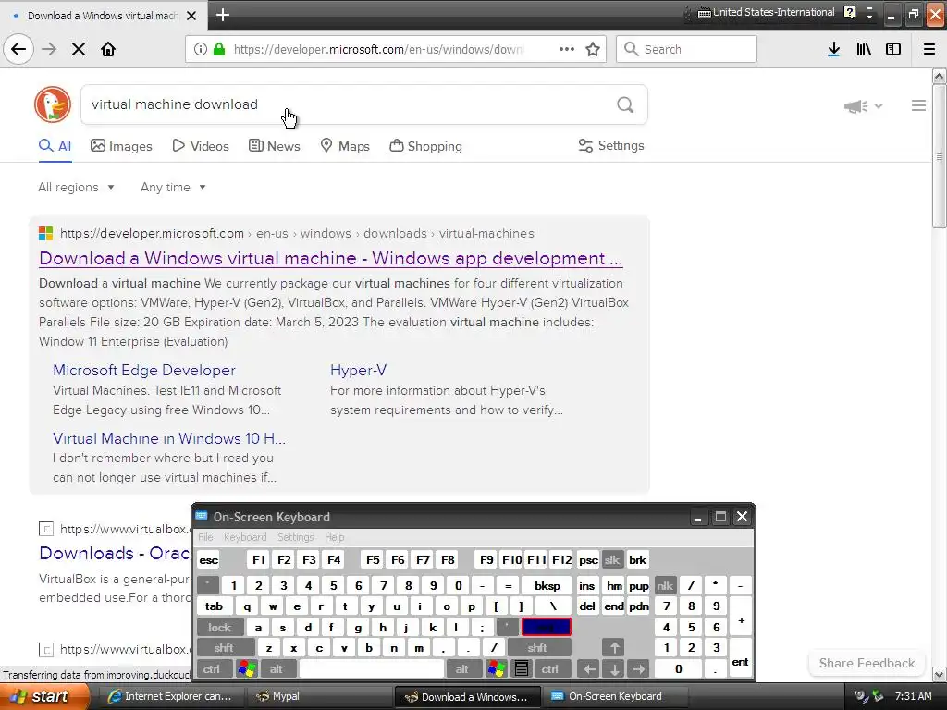Switch to the Shopping search tab

pyautogui.click(x=425, y=146)
